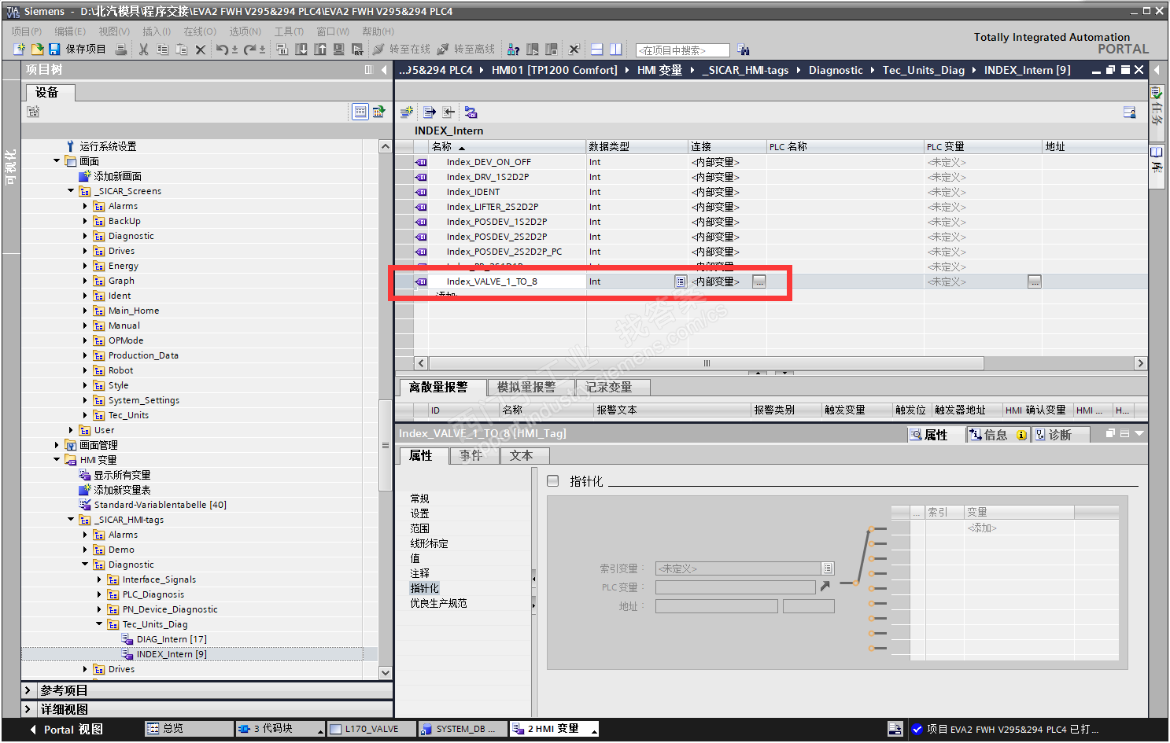1170x743 pixels.
Task: Click the go online icon
Action: (378, 50)
